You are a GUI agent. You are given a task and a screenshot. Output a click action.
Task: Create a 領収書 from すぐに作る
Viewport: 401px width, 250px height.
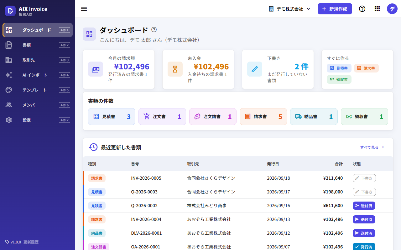point(339,79)
